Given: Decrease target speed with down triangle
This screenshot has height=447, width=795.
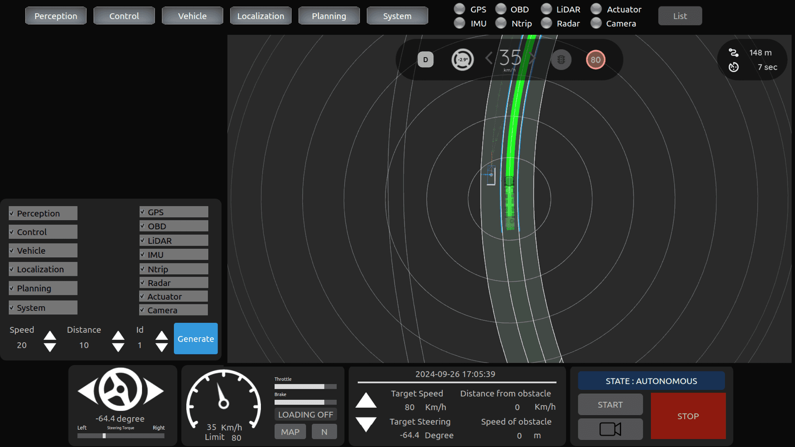Looking at the screenshot, I should pos(366,424).
